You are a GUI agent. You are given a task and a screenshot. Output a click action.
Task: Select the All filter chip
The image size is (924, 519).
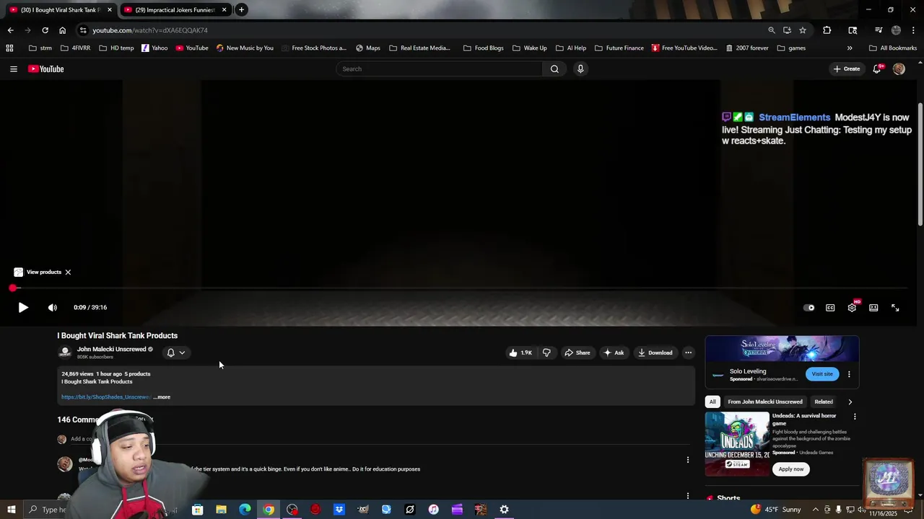(712, 402)
